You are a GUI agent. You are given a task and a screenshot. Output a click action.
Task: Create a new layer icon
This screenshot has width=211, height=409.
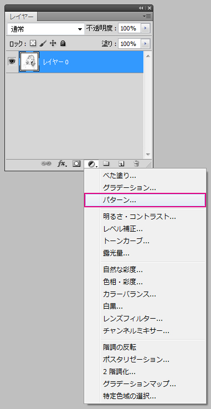click(x=121, y=163)
